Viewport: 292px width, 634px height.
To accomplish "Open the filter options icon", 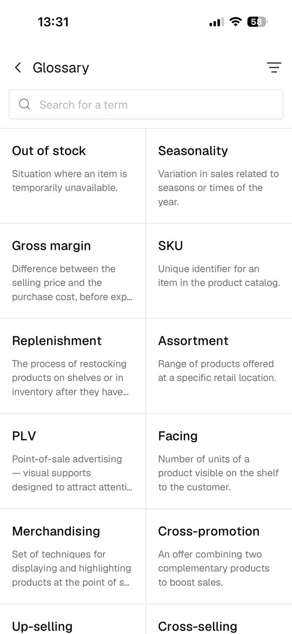I will pos(274,68).
